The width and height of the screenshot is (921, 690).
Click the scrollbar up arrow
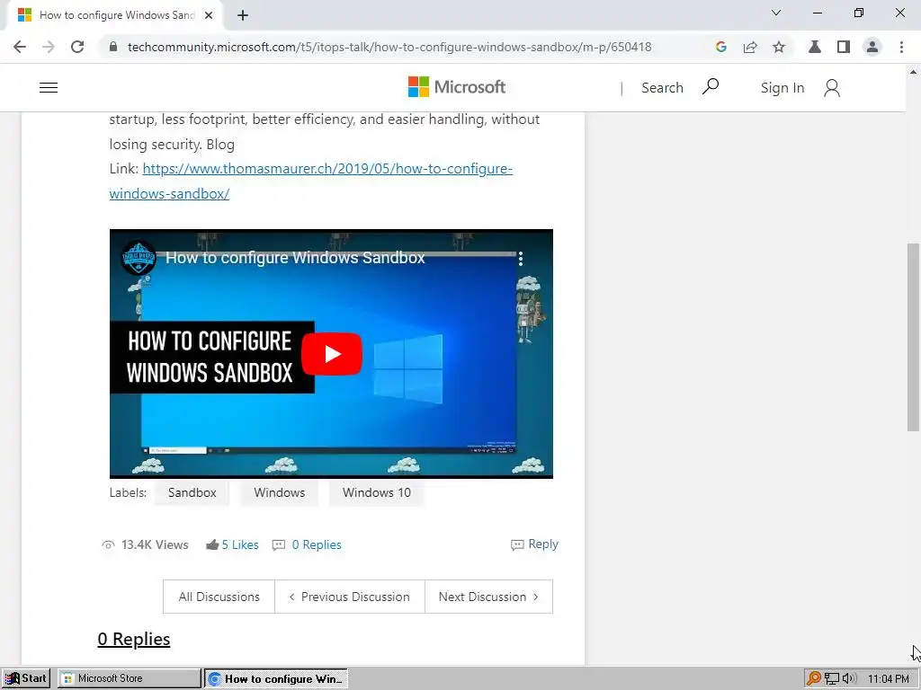click(913, 72)
